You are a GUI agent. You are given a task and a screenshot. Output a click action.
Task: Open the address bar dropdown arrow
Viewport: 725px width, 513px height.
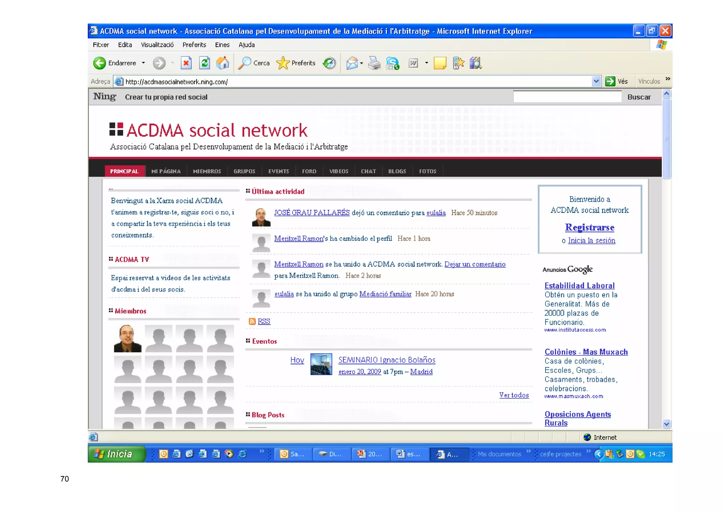(x=596, y=81)
